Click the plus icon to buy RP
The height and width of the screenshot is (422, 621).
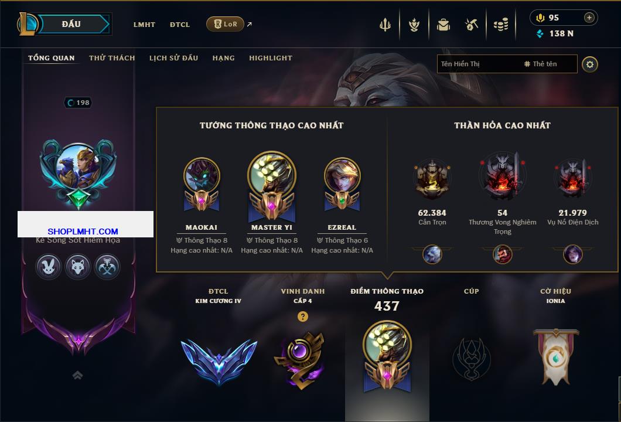pos(589,18)
